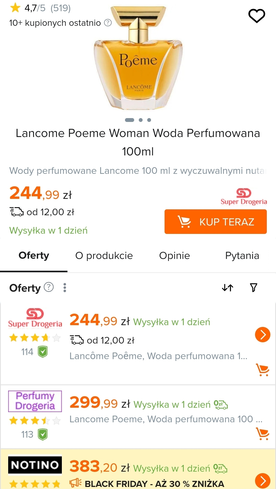The image size is (276, 489).
Task: Open help icon next to Oferty heading
Action: pyautogui.click(x=49, y=287)
